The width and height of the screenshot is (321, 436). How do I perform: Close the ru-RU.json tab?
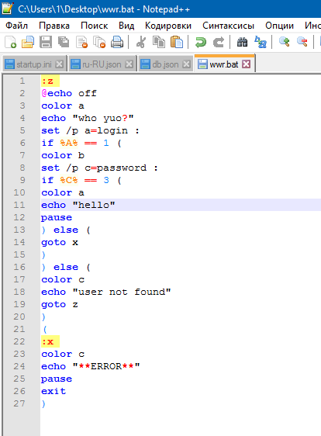click(129, 64)
